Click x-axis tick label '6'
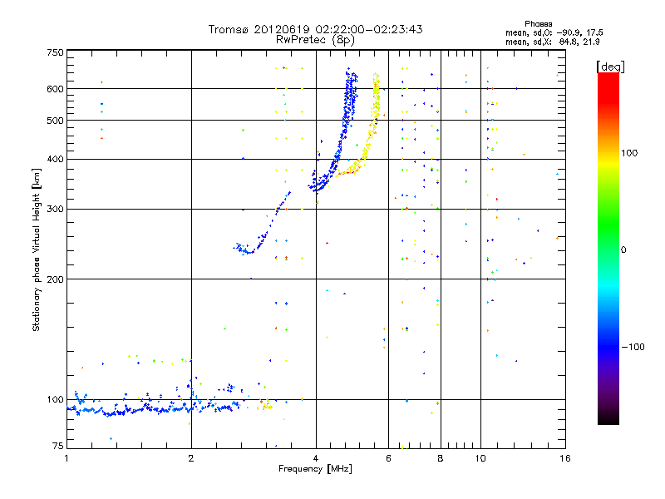The height and width of the screenshot is (499, 665). point(388,458)
